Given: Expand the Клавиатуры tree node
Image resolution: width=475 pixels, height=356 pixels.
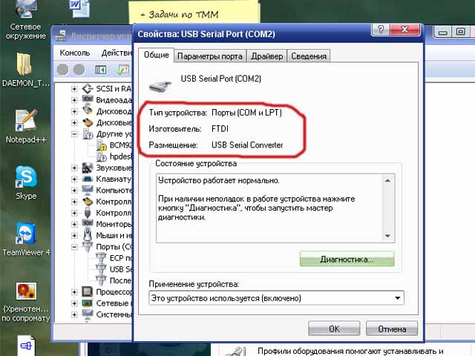Looking at the screenshot, I should pyautogui.click(x=74, y=179).
